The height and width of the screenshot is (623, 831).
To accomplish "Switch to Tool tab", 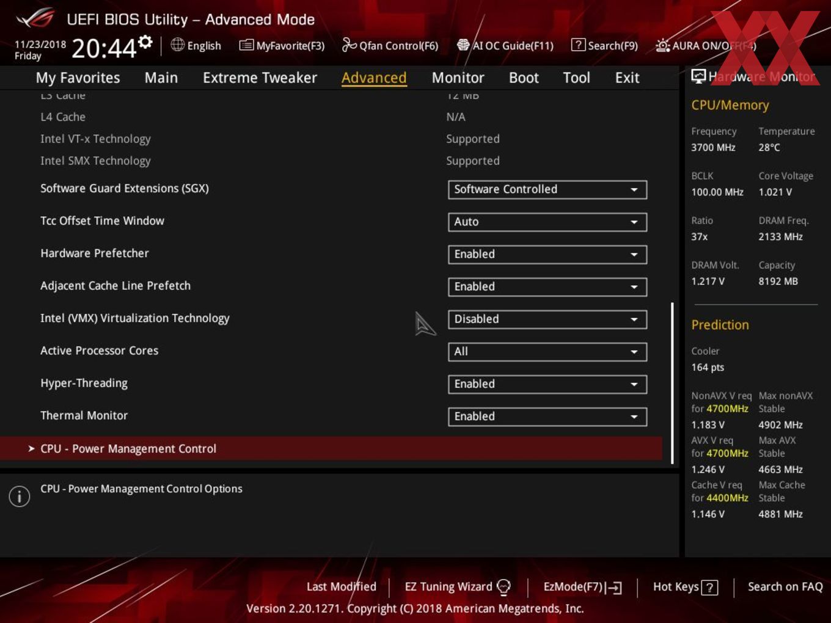I will pyautogui.click(x=576, y=78).
